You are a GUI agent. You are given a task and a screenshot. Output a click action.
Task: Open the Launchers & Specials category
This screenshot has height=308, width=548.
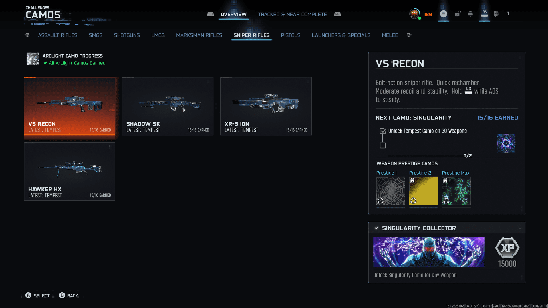coord(341,35)
